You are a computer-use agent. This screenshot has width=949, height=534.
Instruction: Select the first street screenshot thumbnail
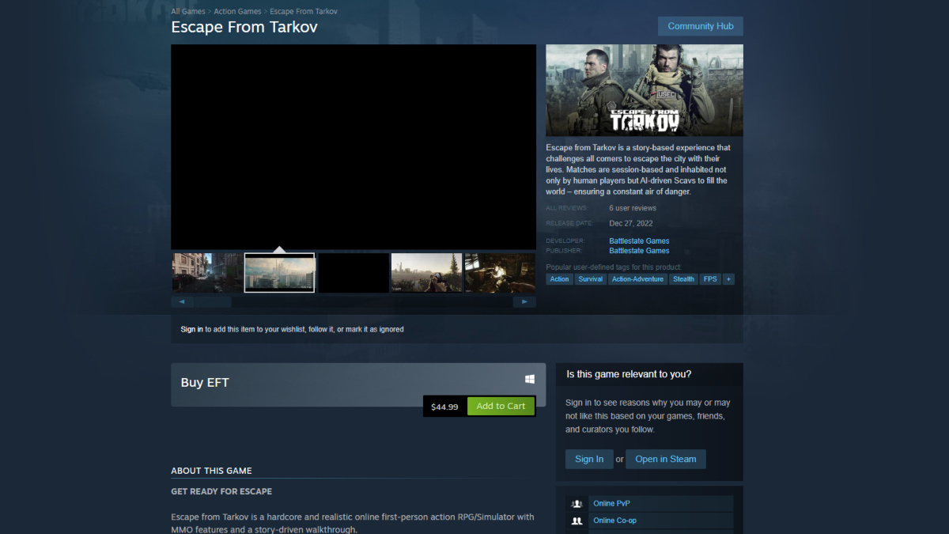tap(207, 273)
